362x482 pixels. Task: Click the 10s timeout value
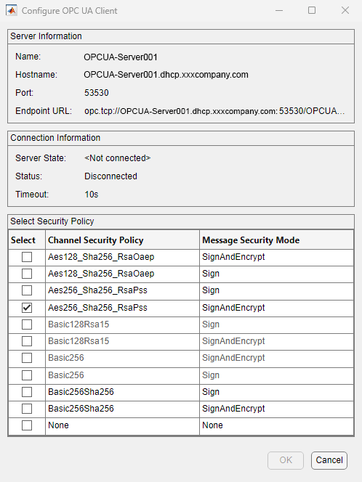(92, 195)
